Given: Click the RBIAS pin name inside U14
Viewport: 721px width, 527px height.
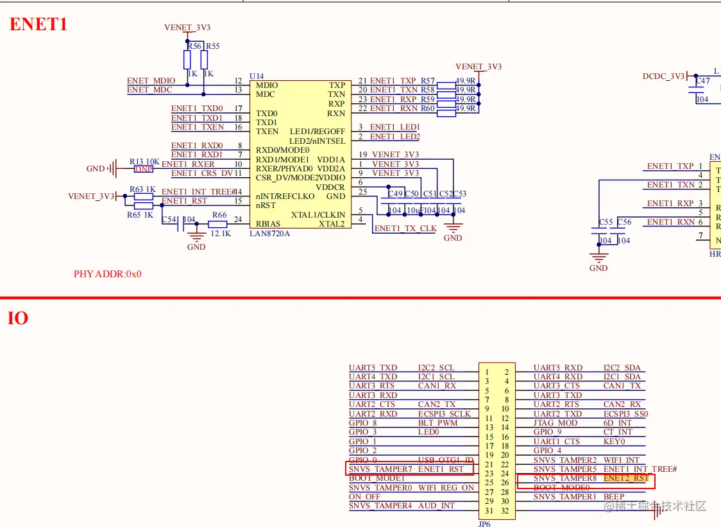Looking at the screenshot, I should coord(267,223).
